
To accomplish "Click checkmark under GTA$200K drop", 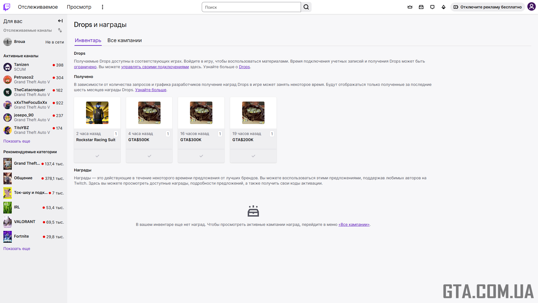I will pyautogui.click(x=253, y=156).
